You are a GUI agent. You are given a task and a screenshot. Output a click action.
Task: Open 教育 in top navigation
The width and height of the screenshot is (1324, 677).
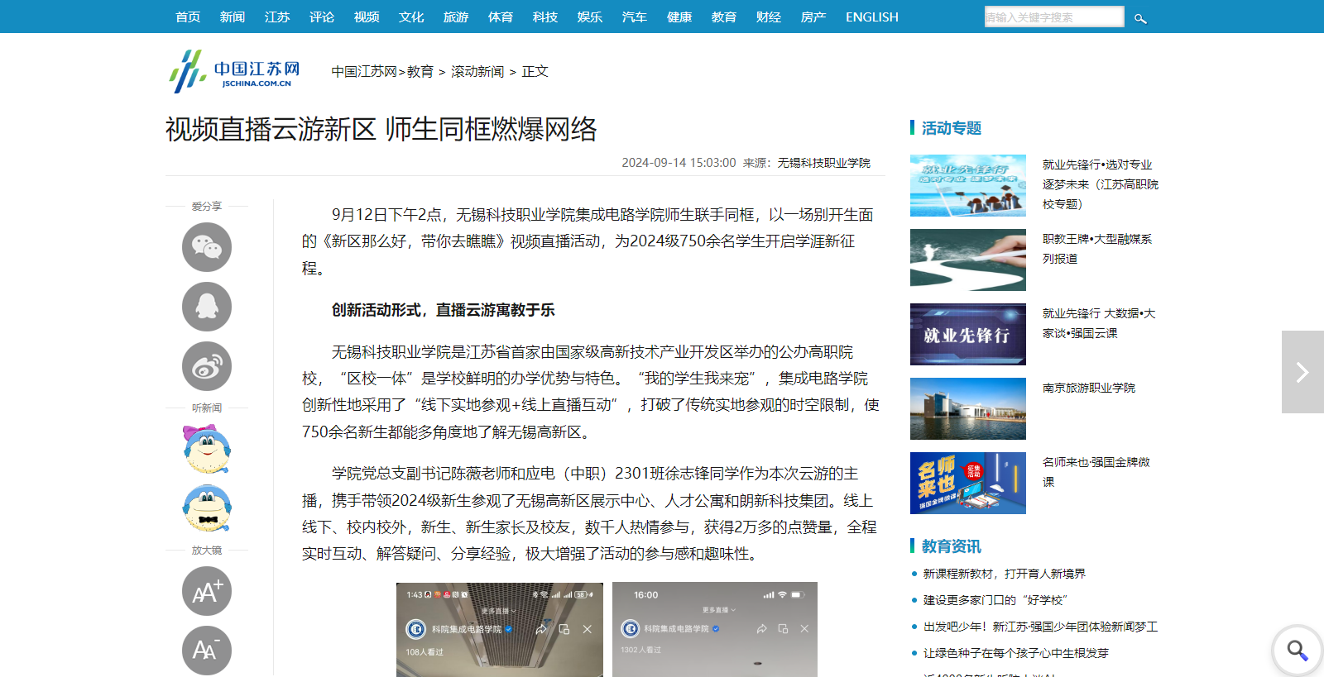[724, 17]
